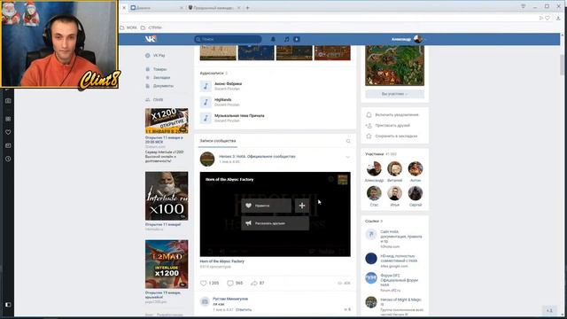Click the search icon on community wall
This screenshot has height=319, width=567.
click(348, 141)
